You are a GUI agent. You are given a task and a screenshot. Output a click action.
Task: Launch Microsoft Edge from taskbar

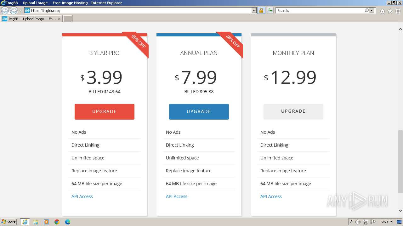pyautogui.click(x=68, y=222)
